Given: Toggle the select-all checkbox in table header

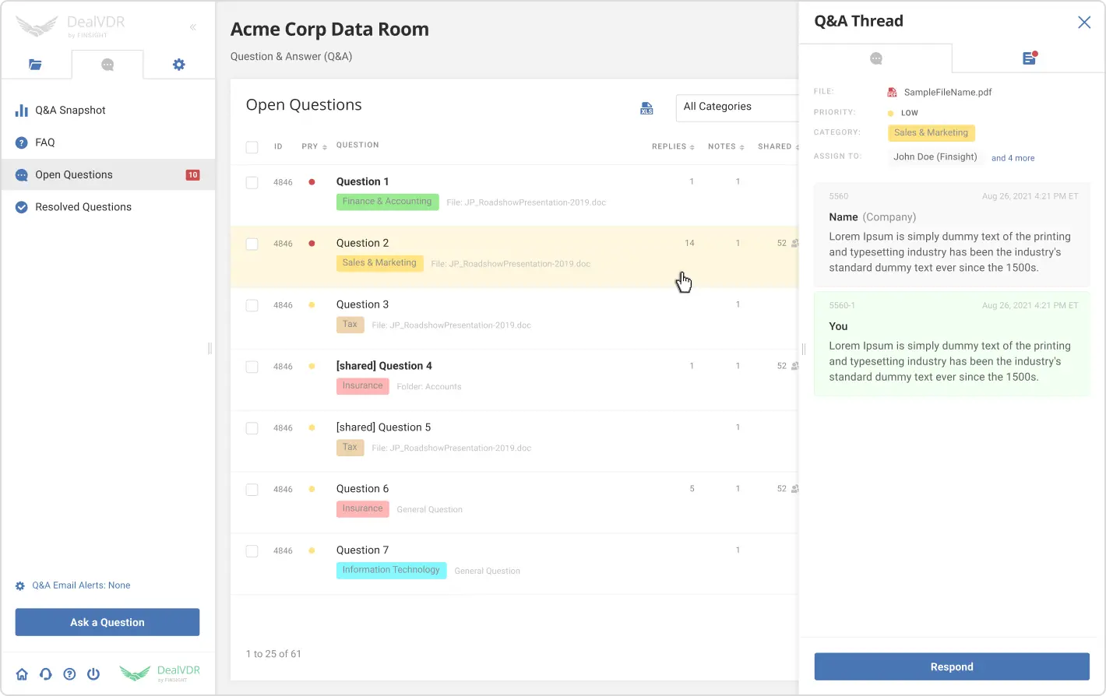Looking at the screenshot, I should 252,147.
